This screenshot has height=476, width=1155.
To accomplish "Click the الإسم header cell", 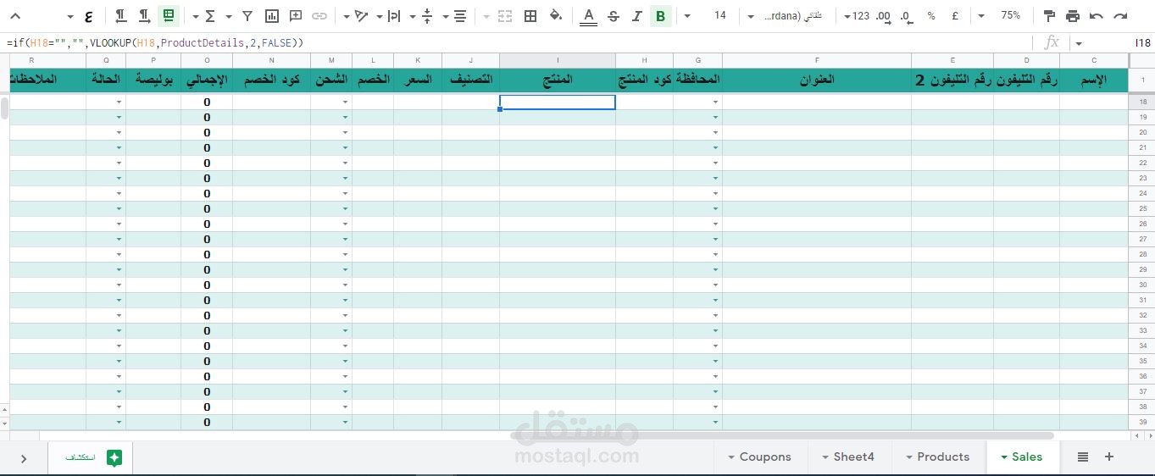I will pyautogui.click(x=1094, y=80).
